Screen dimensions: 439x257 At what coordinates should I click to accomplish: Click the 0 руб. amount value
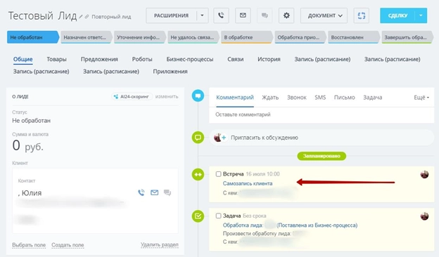(x=28, y=145)
